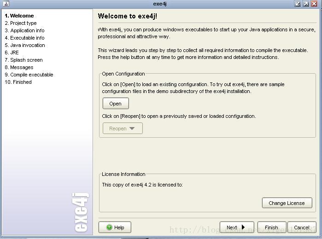Click the Finish button
The image size is (322, 239).
[x=271, y=227]
